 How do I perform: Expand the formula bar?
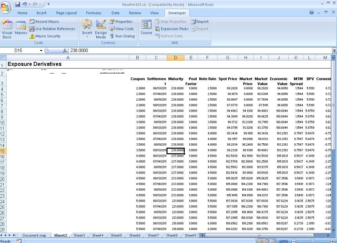click(334, 51)
